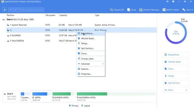This screenshot has width=194, height=109.
Task: Click the C: drive icon in the partition list
Action: [8, 30]
